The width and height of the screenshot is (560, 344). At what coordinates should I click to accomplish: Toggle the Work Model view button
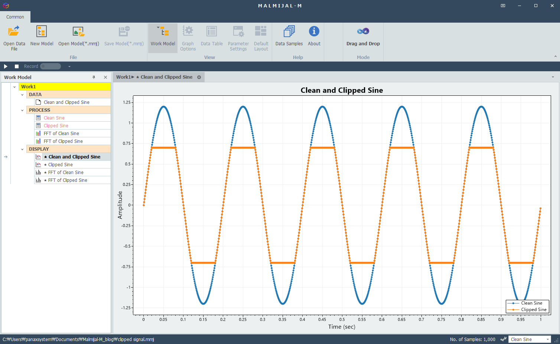[163, 38]
